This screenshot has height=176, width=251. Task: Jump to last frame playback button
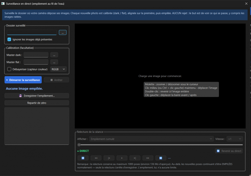161,158
